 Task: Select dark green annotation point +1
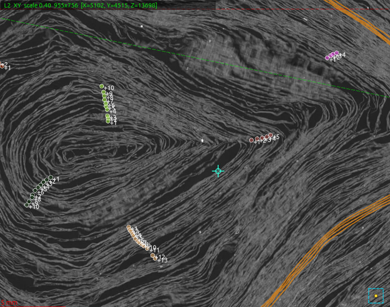click(51, 177)
